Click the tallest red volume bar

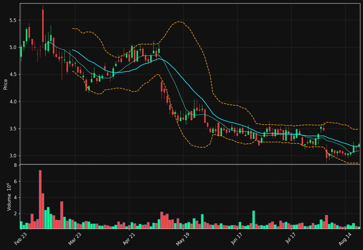click(x=40, y=199)
